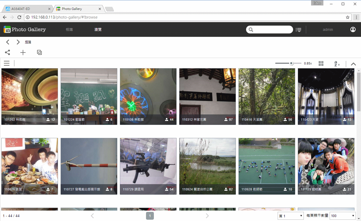
Task: Click the Photo Gallery logo icon
Action: (x=7, y=30)
